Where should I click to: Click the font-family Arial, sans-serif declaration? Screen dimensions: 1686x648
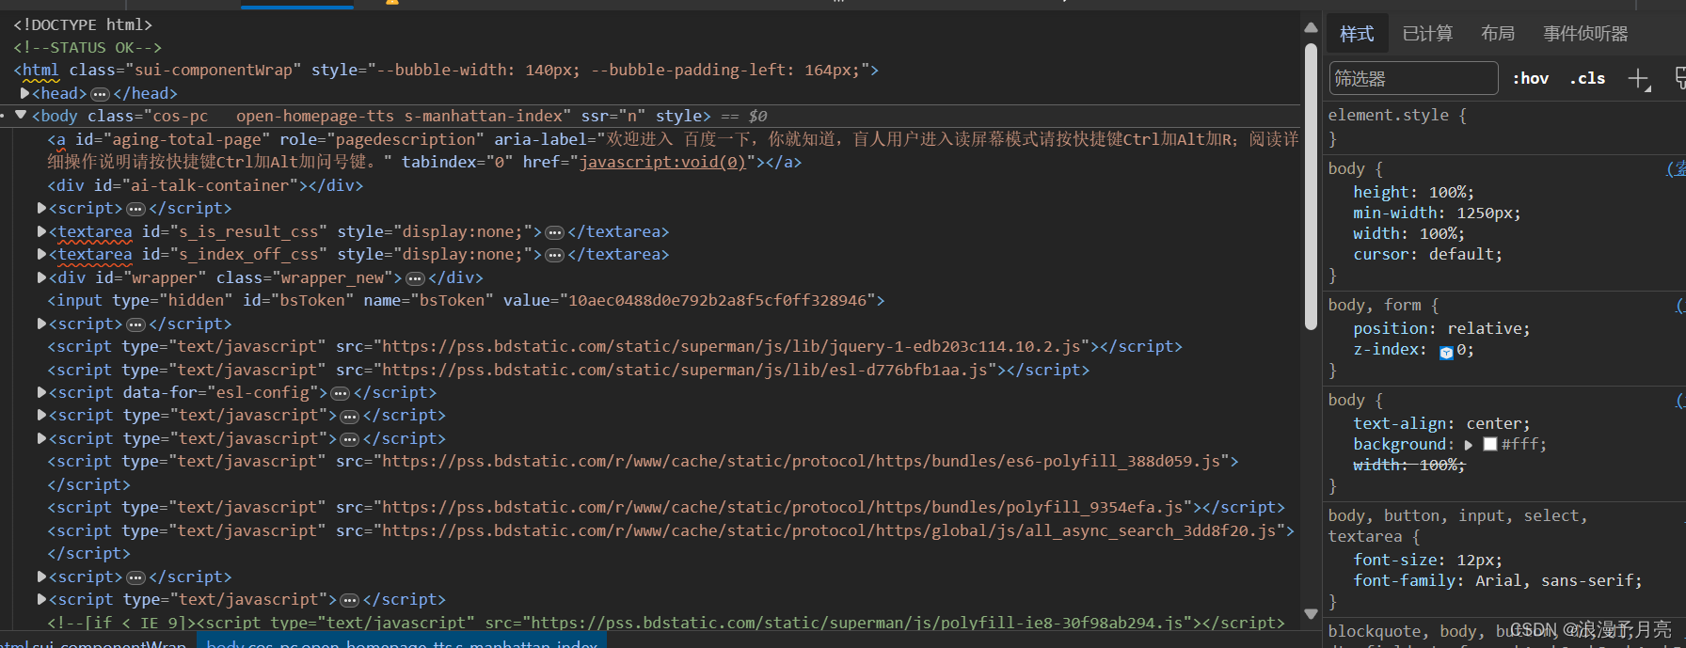[x=1498, y=580]
